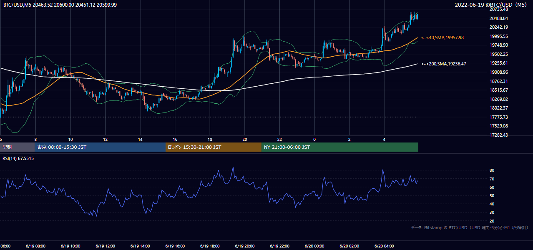Image resolution: width=533 pixels, height=250 pixels.
Task: Click the RSI scale value 60
Action: coord(492,187)
